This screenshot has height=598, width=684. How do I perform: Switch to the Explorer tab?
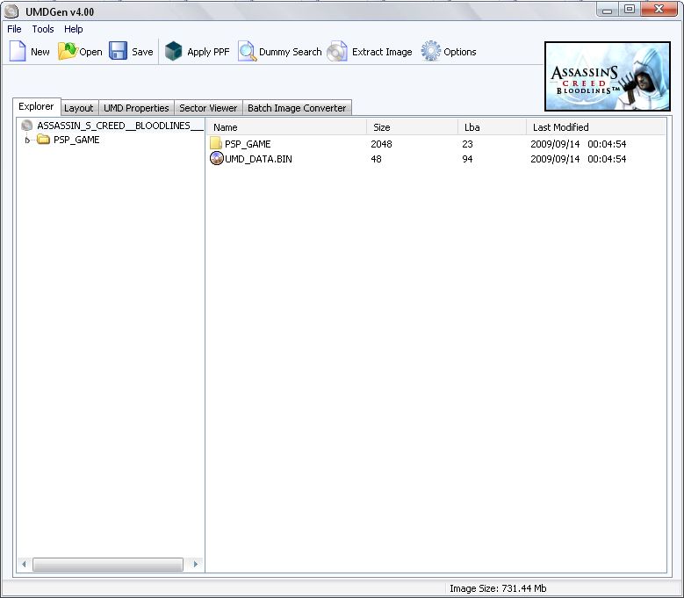pyautogui.click(x=36, y=106)
